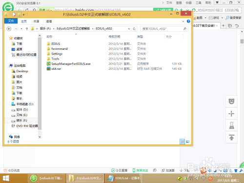Open Windows Start button

click(x=6, y=178)
